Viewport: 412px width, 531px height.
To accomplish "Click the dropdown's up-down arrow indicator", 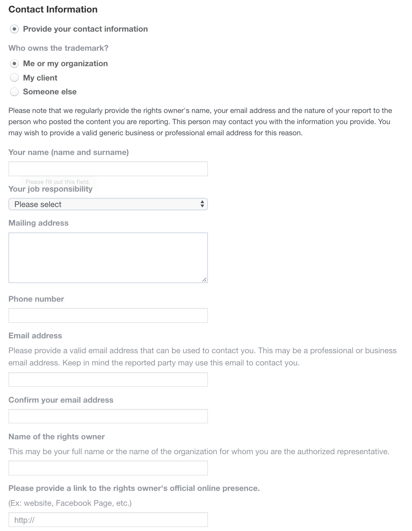I will pos(202,204).
